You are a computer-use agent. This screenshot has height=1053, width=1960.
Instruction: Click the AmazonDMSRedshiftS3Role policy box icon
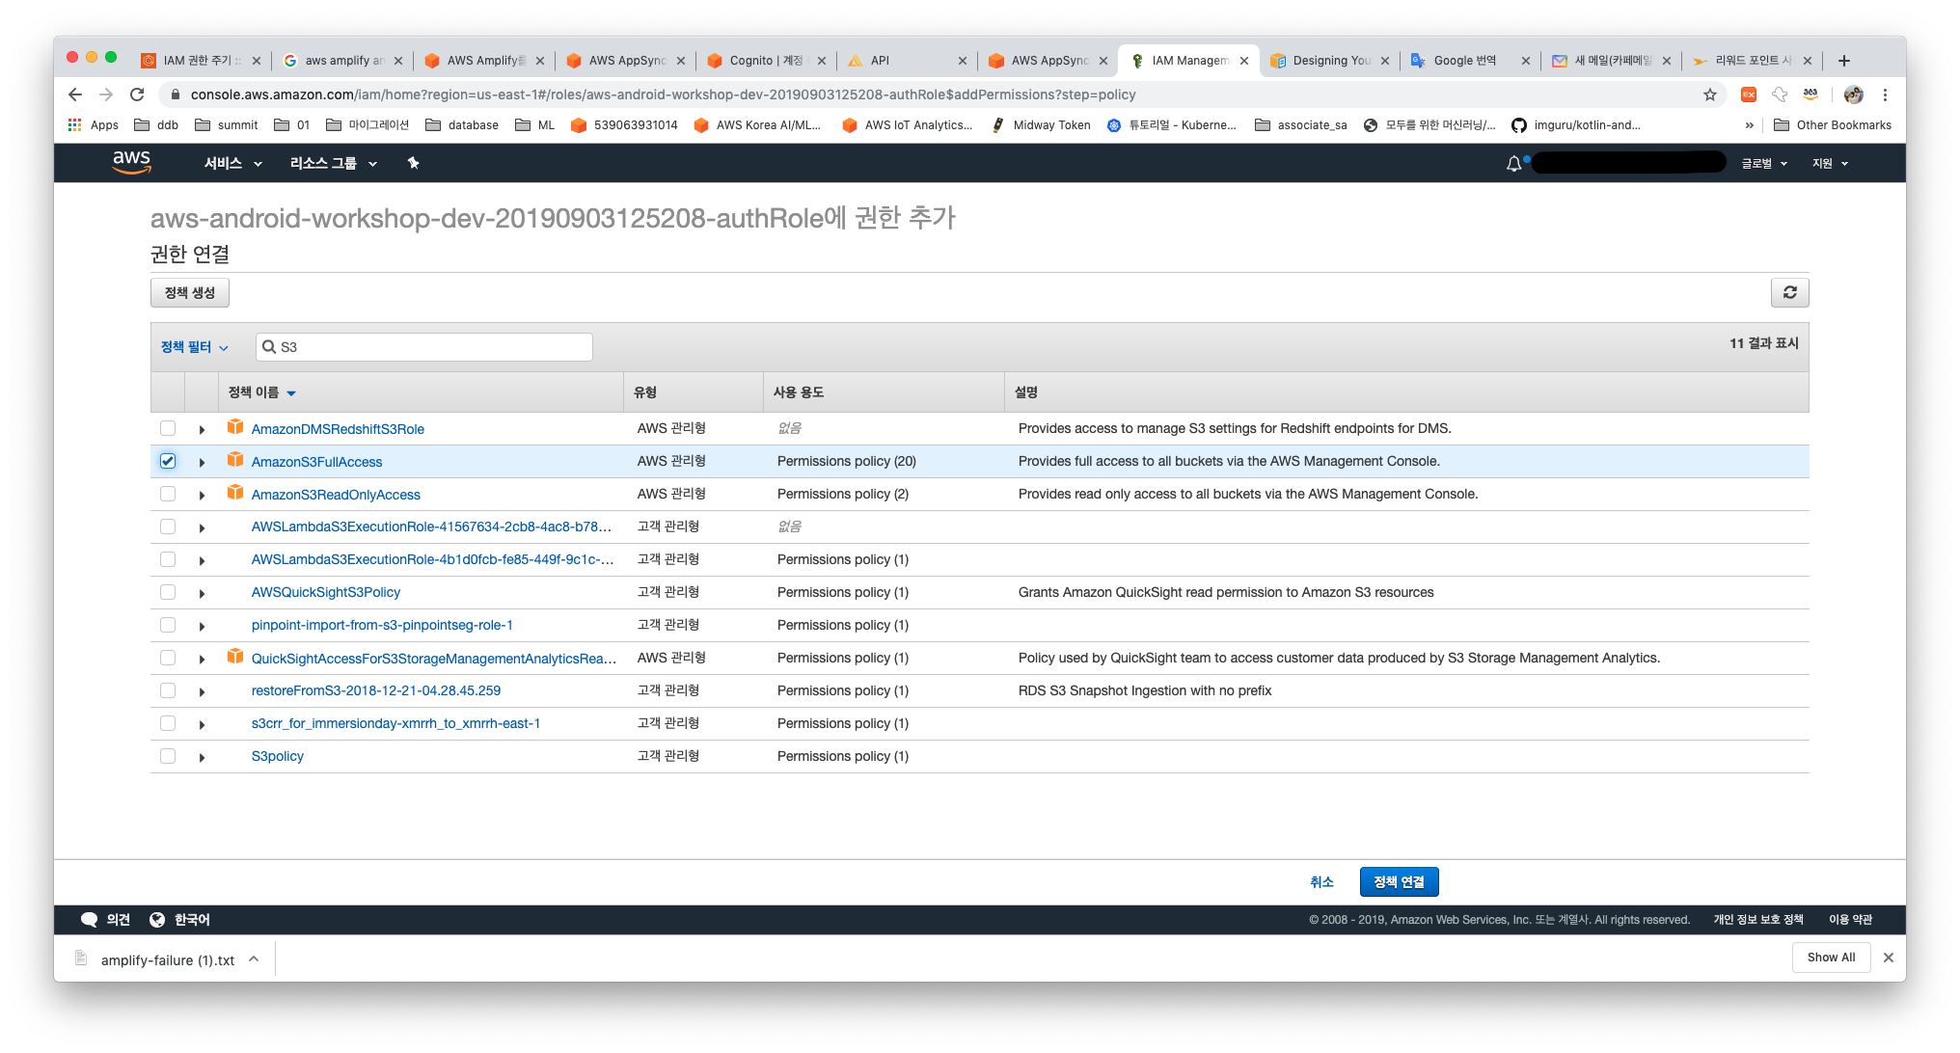(x=235, y=427)
